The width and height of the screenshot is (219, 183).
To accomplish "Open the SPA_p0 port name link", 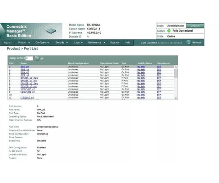I will pos(25,67).
